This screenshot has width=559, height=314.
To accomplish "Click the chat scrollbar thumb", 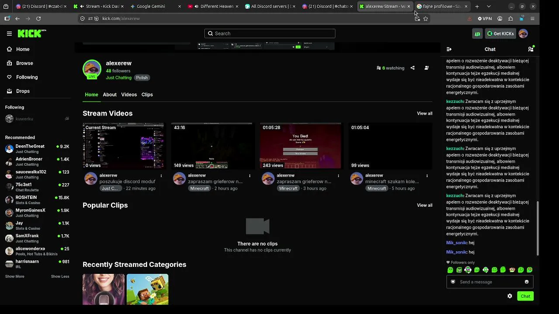I will point(538,228).
